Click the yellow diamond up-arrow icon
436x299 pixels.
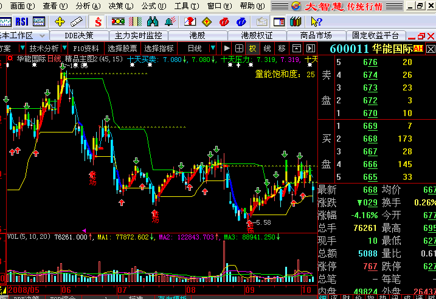[207, 22]
